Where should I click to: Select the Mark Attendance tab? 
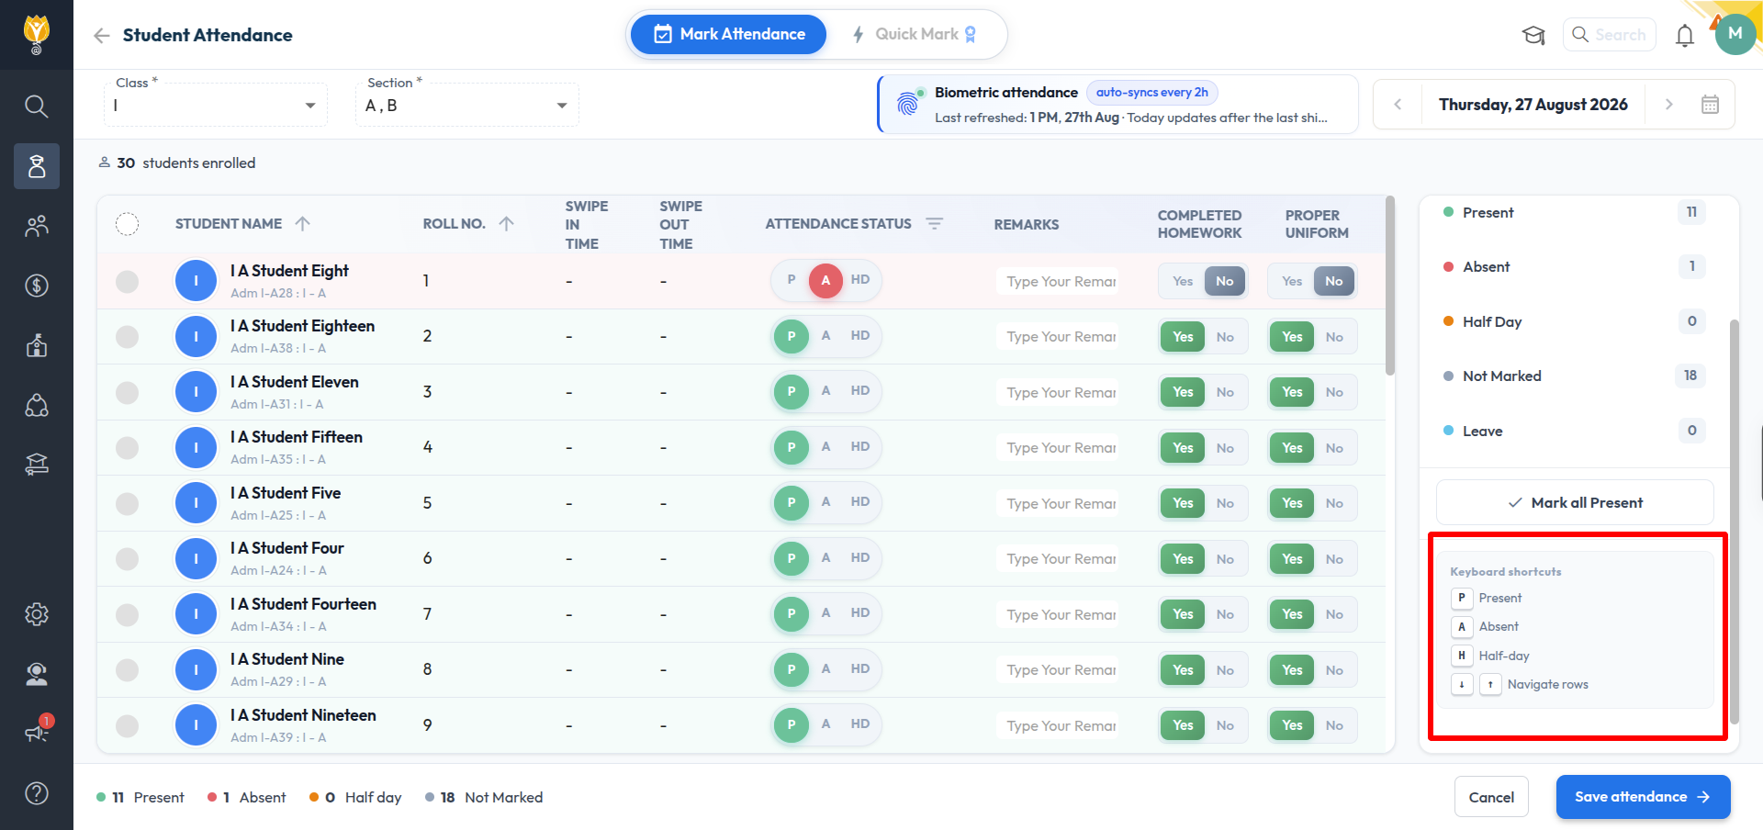tap(729, 34)
